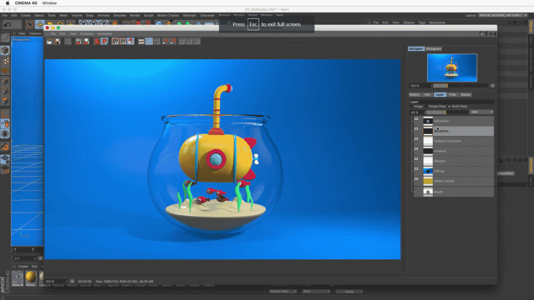This screenshot has height=300, width=534.
Task: Toggle the Motion Vector layer visibility
Action: point(416,179)
